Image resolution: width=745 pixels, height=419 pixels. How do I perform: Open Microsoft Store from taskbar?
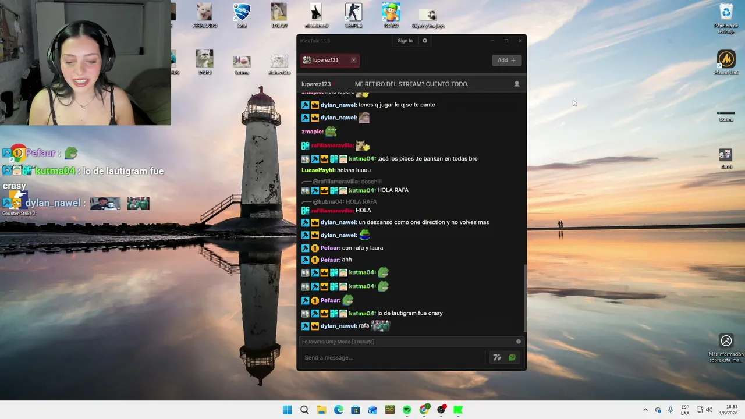point(356,410)
